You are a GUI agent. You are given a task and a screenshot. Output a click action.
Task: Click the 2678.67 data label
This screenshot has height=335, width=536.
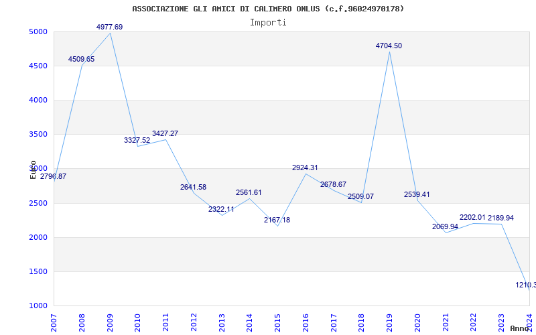point(333,185)
